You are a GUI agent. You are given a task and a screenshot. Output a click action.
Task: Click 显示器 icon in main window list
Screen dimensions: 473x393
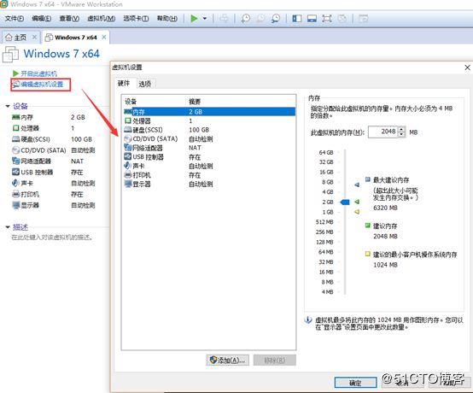pyautogui.click(x=16, y=205)
